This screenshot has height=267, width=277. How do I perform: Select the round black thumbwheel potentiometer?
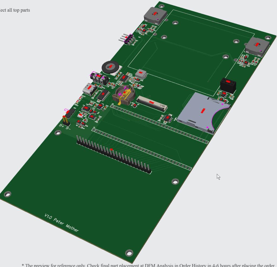(x=110, y=66)
